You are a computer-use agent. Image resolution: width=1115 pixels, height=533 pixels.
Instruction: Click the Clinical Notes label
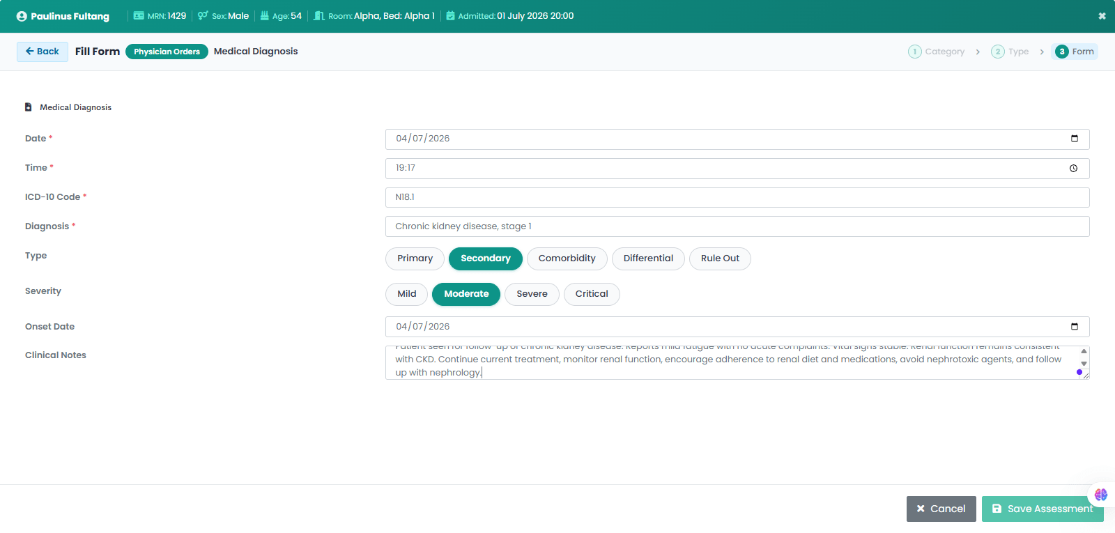pyautogui.click(x=56, y=355)
